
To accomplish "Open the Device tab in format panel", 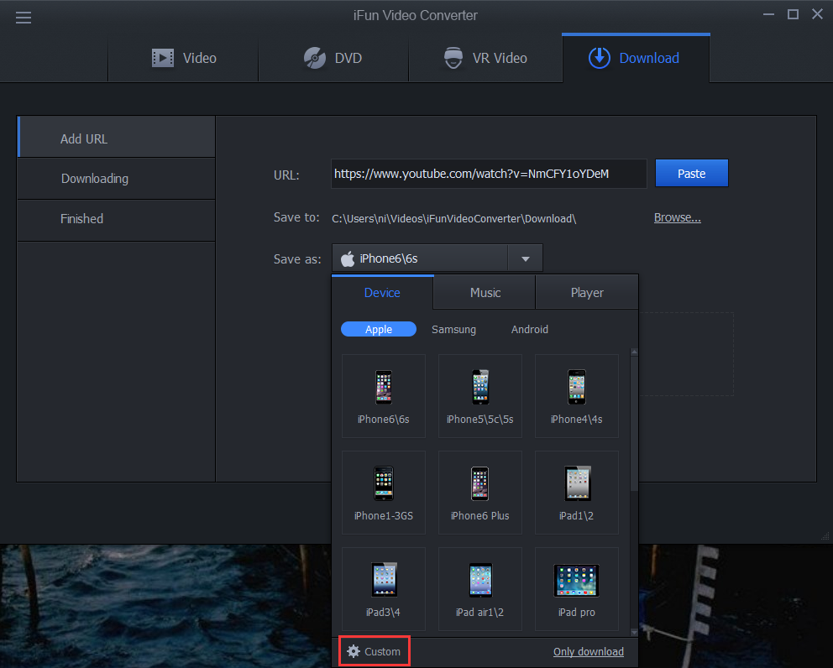I will pyautogui.click(x=382, y=293).
